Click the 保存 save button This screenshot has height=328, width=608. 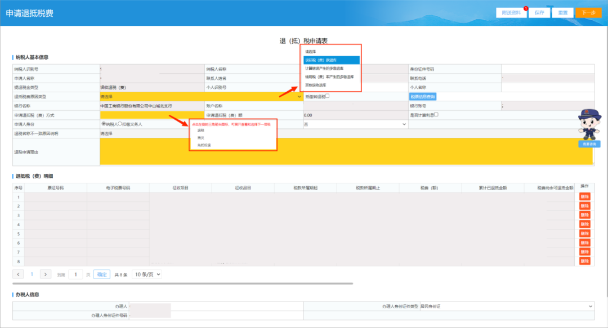[539, 13]
